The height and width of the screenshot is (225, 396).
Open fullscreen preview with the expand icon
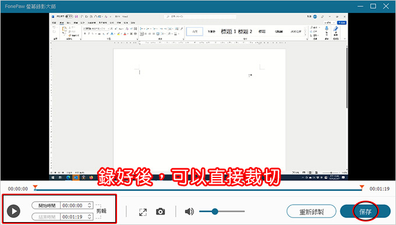143,212
